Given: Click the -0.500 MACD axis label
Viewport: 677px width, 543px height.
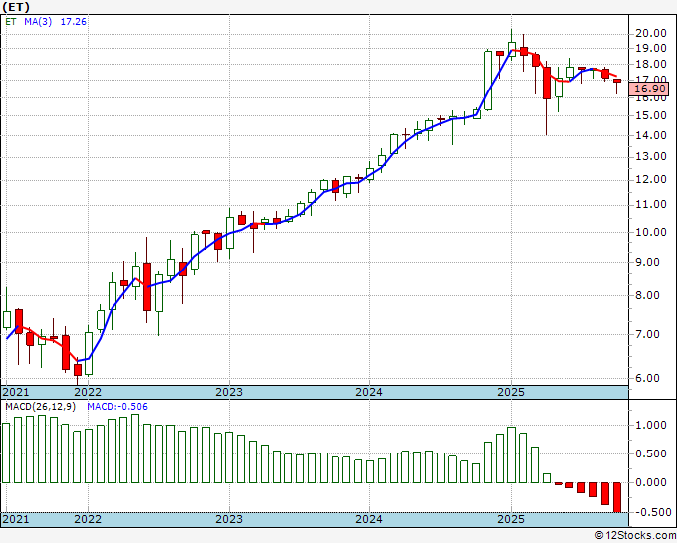Looking at the screenshot, I should [x=649, y=512].
